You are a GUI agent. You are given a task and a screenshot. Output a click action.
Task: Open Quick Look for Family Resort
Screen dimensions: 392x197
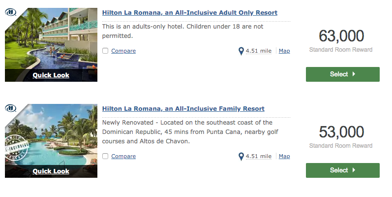pos(51,171)
